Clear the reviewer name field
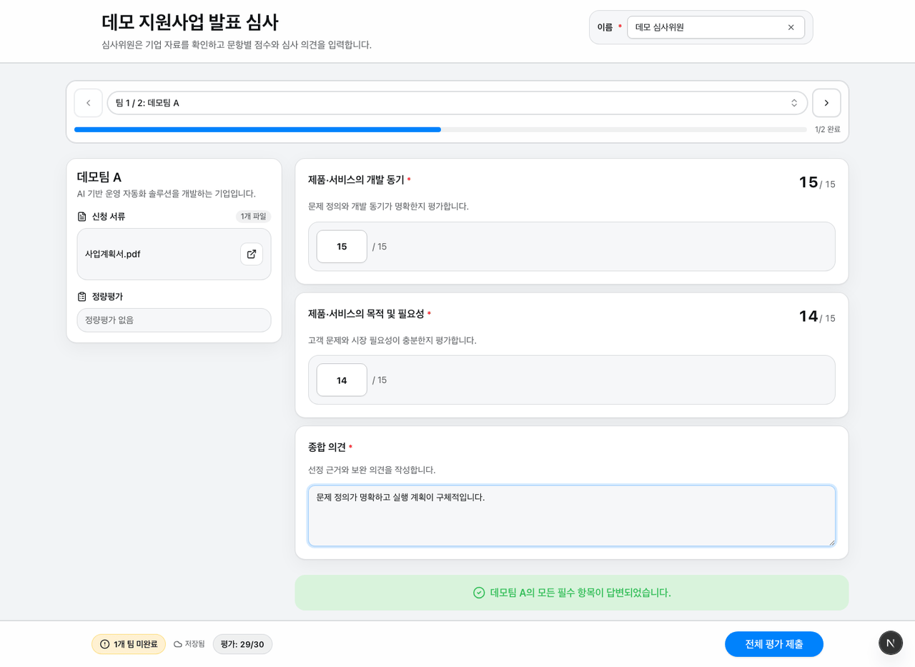The height and width of the screenshot is (667, 915). pyautogui.click(x=791, y=27)
